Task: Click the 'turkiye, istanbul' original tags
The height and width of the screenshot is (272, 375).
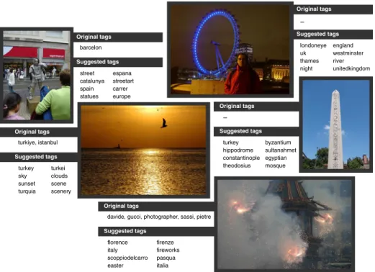Action: [x=38, y=142]
